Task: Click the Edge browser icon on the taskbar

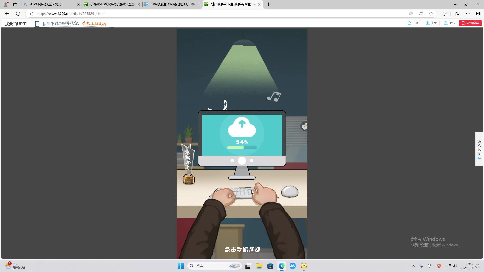Action: click(282, 266)
